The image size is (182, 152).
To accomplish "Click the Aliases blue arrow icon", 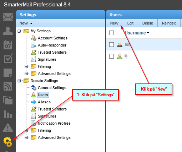I will tap(34, 102).
